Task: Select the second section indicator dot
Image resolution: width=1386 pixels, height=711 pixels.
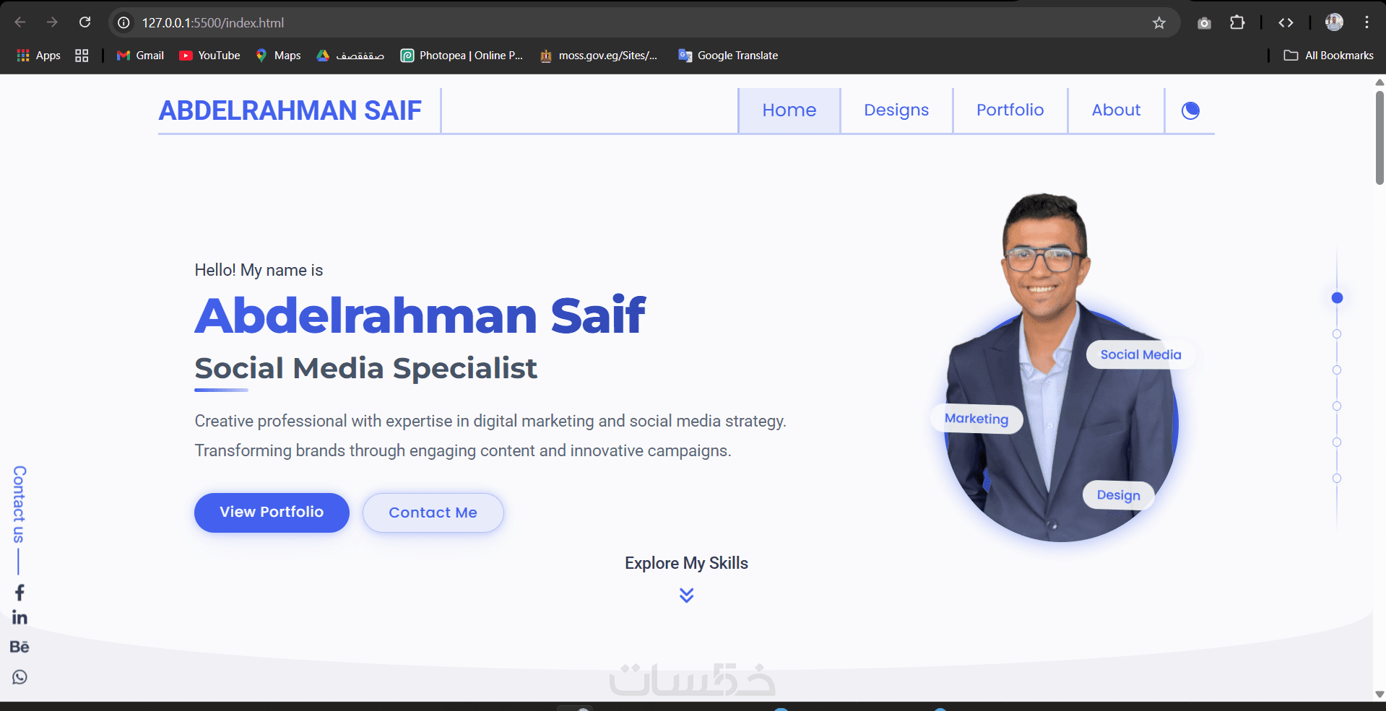Action: (1337, 334)
